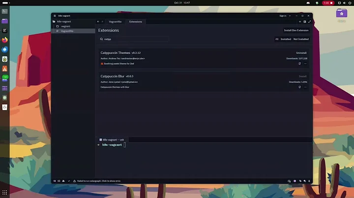Viewport: 354px width, 198px height.
Task: Click the extensions search field containing catpp
Action: (x=134, y=39)
